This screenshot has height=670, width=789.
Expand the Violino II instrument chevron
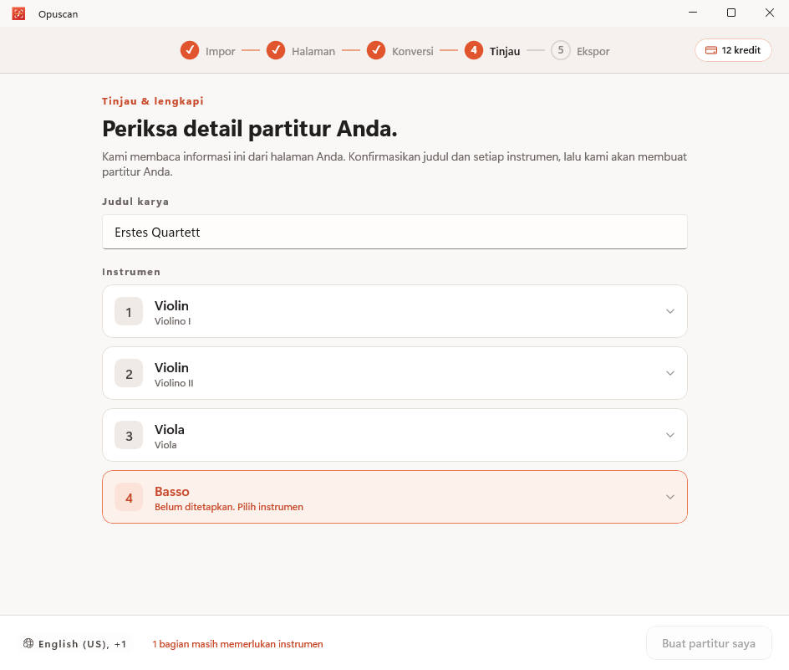pyautogui.click(x=670, y=373)
